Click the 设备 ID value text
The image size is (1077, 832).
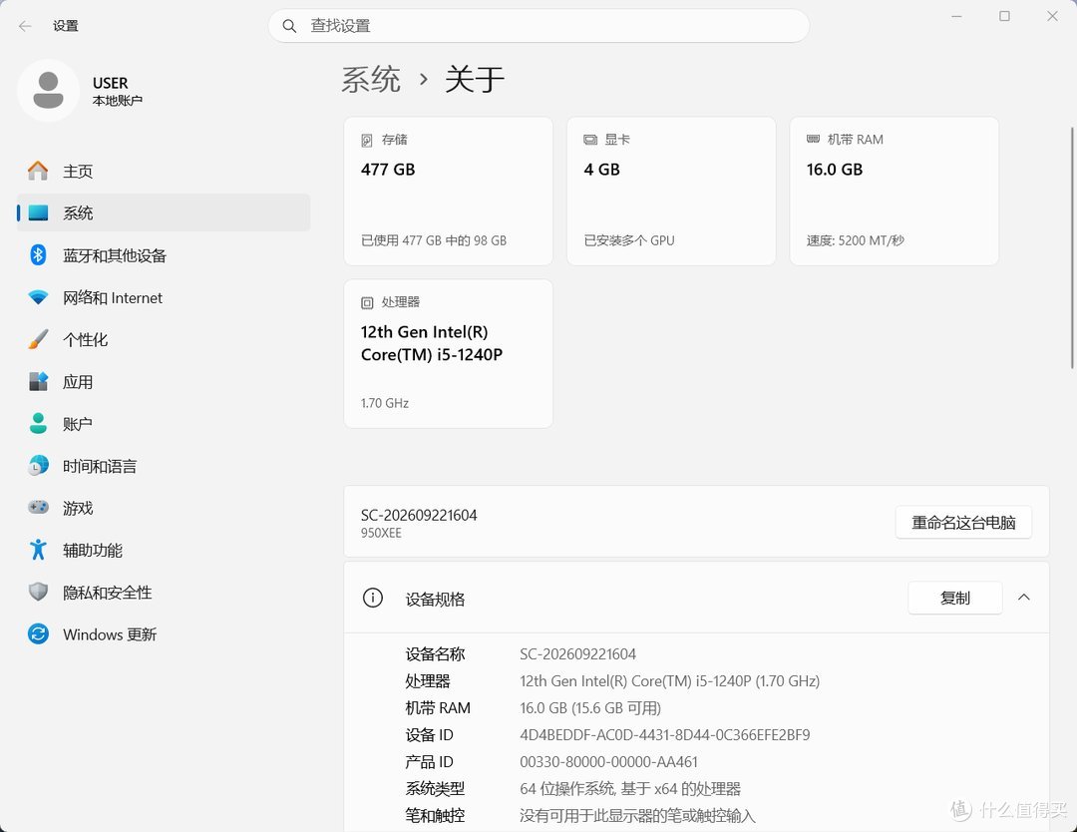pyautogui.click(x=665, y=735)
